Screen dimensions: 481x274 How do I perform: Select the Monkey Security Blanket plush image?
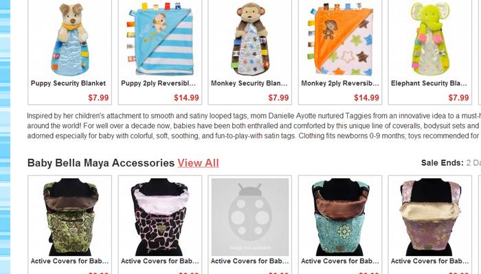point(250,39)
